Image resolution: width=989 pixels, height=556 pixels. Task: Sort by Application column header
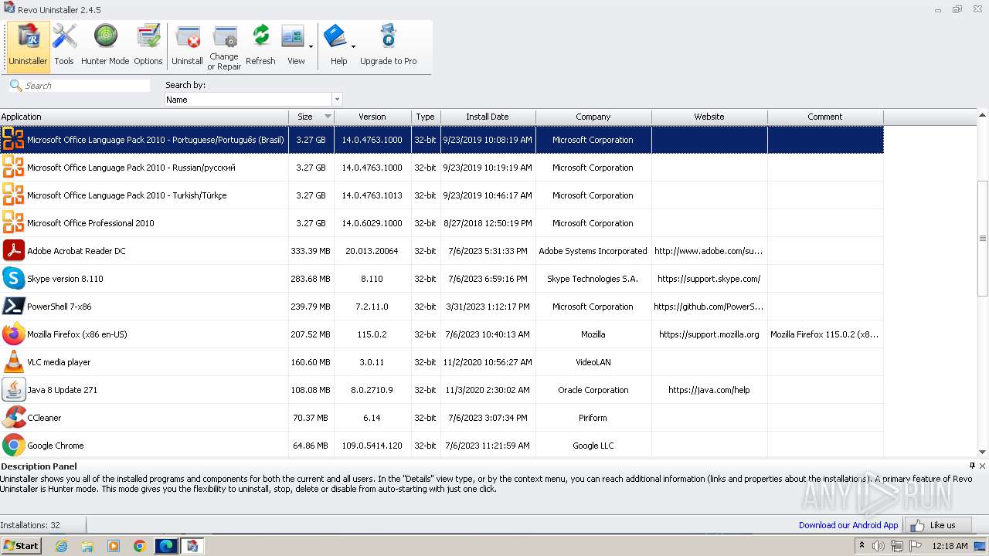coord(144,117)
